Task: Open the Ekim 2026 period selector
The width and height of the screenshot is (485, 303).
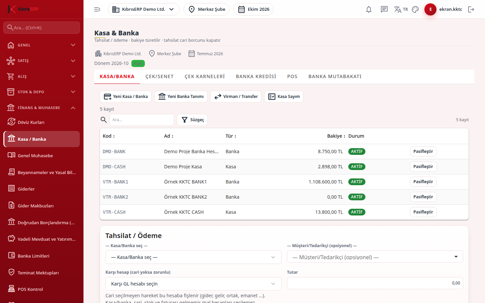Action: [253, 9]
